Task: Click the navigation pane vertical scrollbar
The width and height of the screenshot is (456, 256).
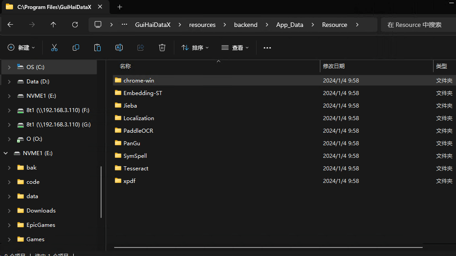Action: point(101,192)
